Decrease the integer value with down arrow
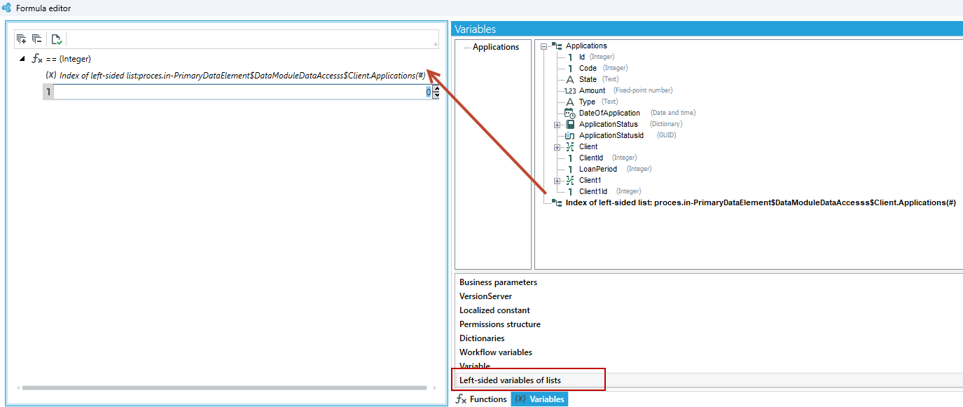 coord(436,95)
